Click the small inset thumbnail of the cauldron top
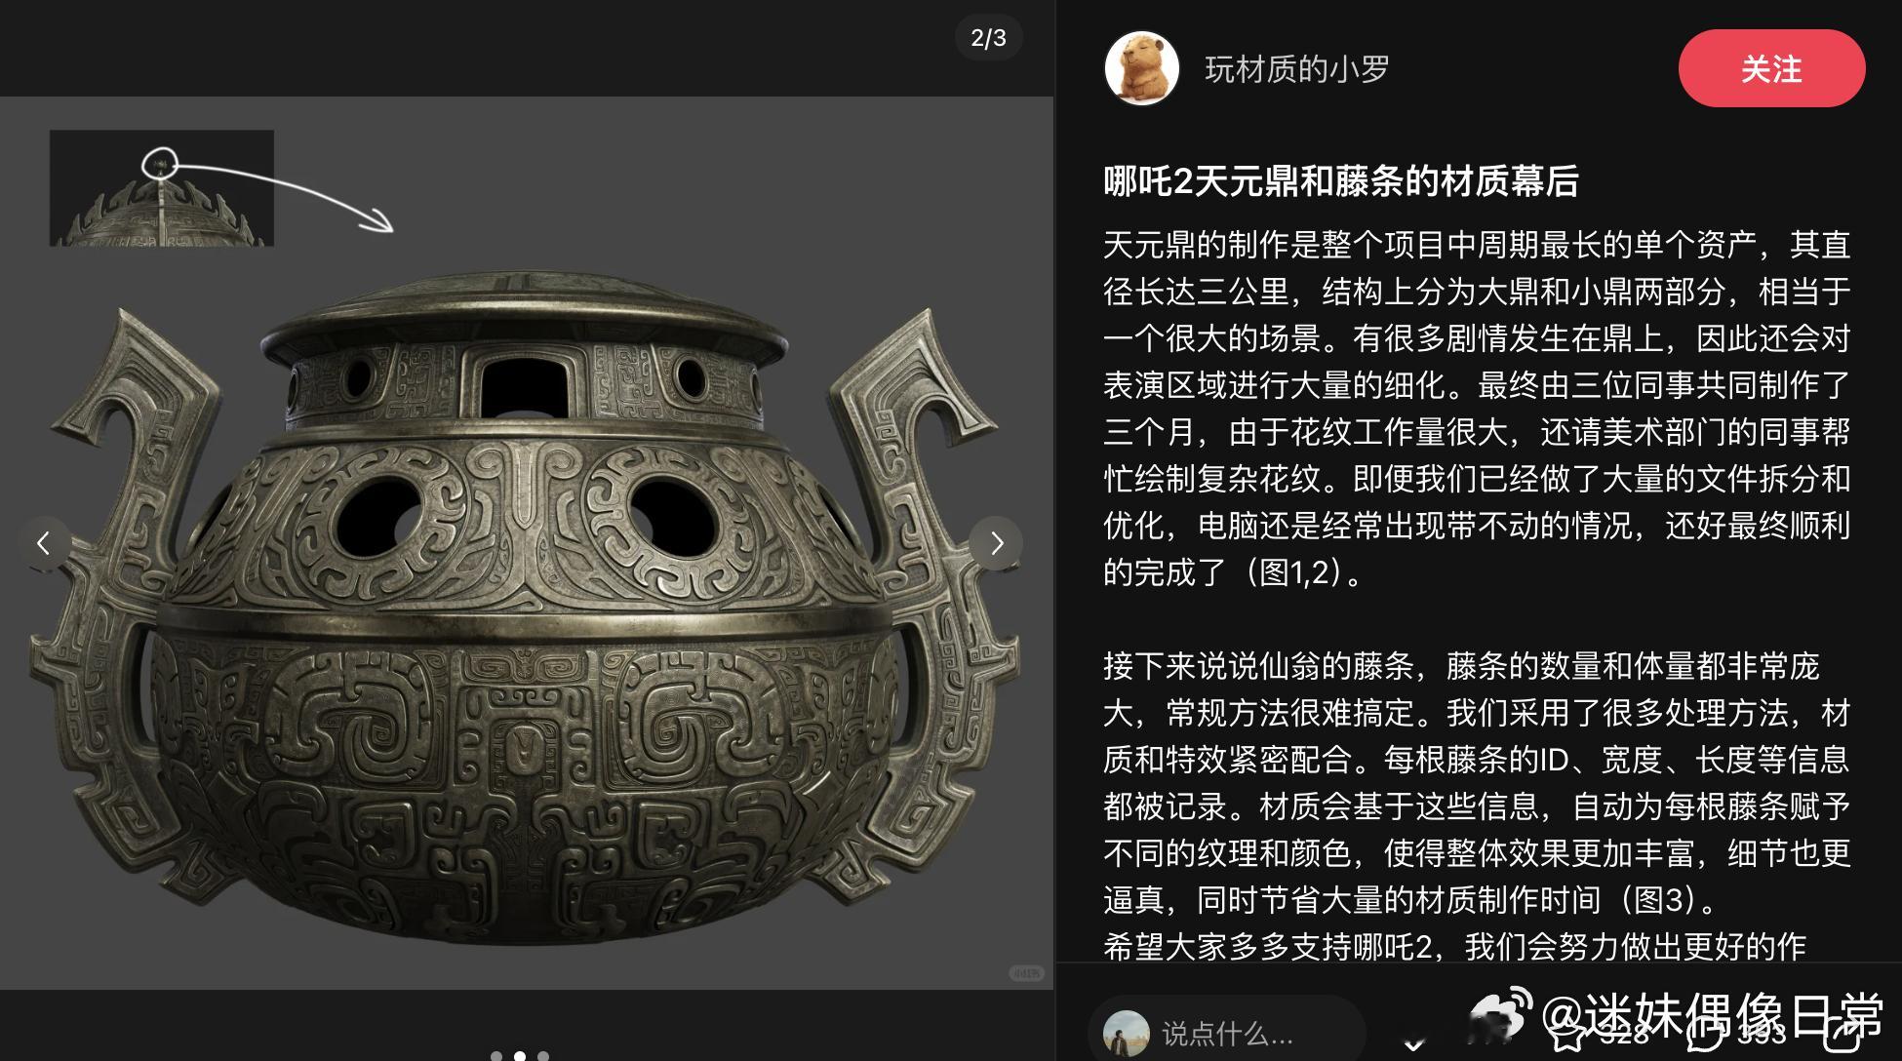Screen dimensions: 1902x1061 (x=162, y=188)
